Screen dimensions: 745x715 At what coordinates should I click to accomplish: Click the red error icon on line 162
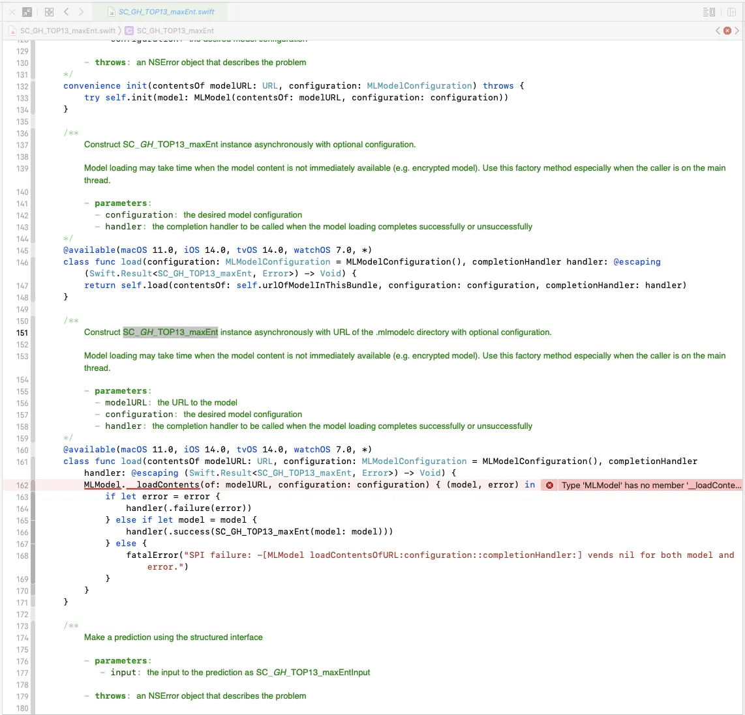[x=549, y=485]
